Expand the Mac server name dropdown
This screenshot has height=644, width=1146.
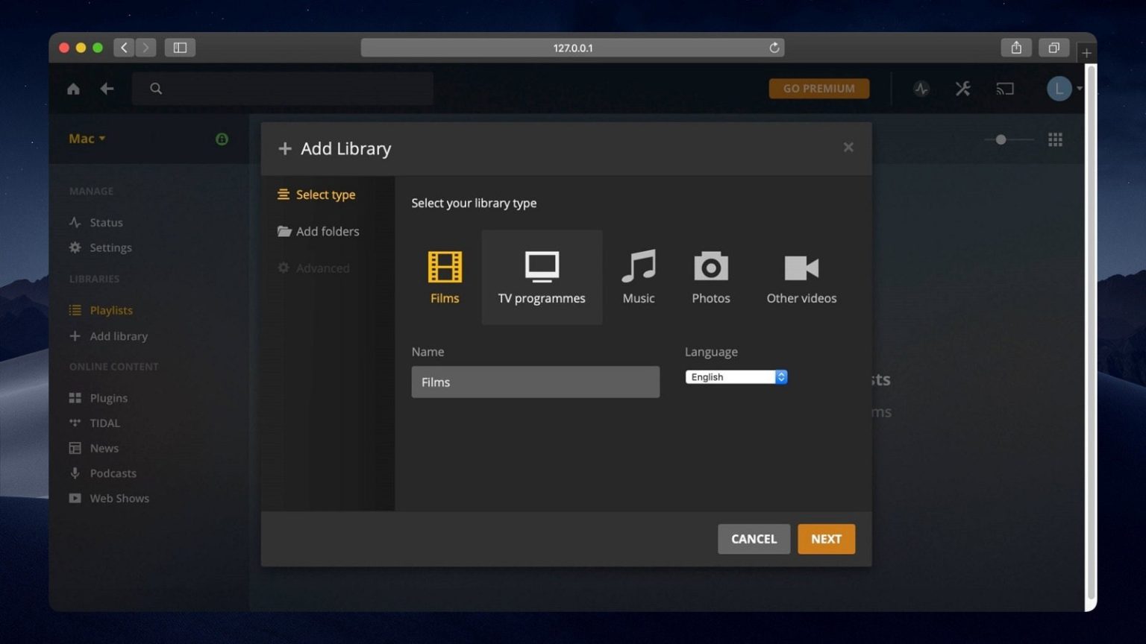86,139
